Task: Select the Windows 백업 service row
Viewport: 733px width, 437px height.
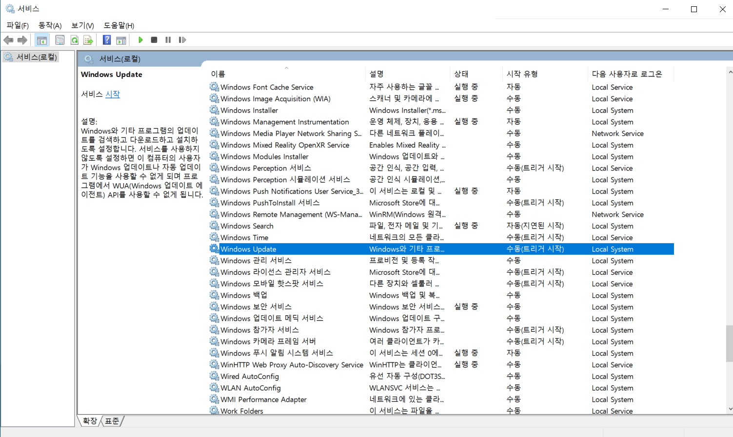Action: pos(441,295)
